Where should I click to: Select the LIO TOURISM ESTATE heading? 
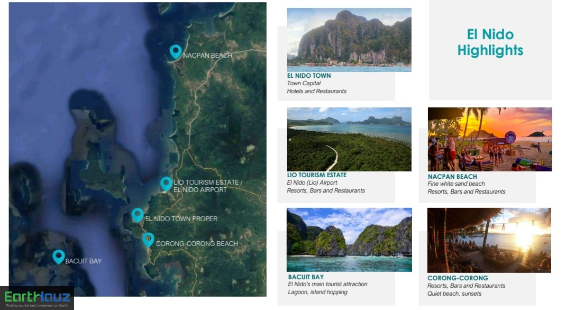click(316, 175)
